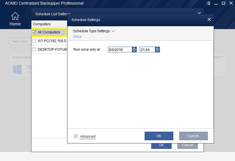Go to the Home page icon

15,16
